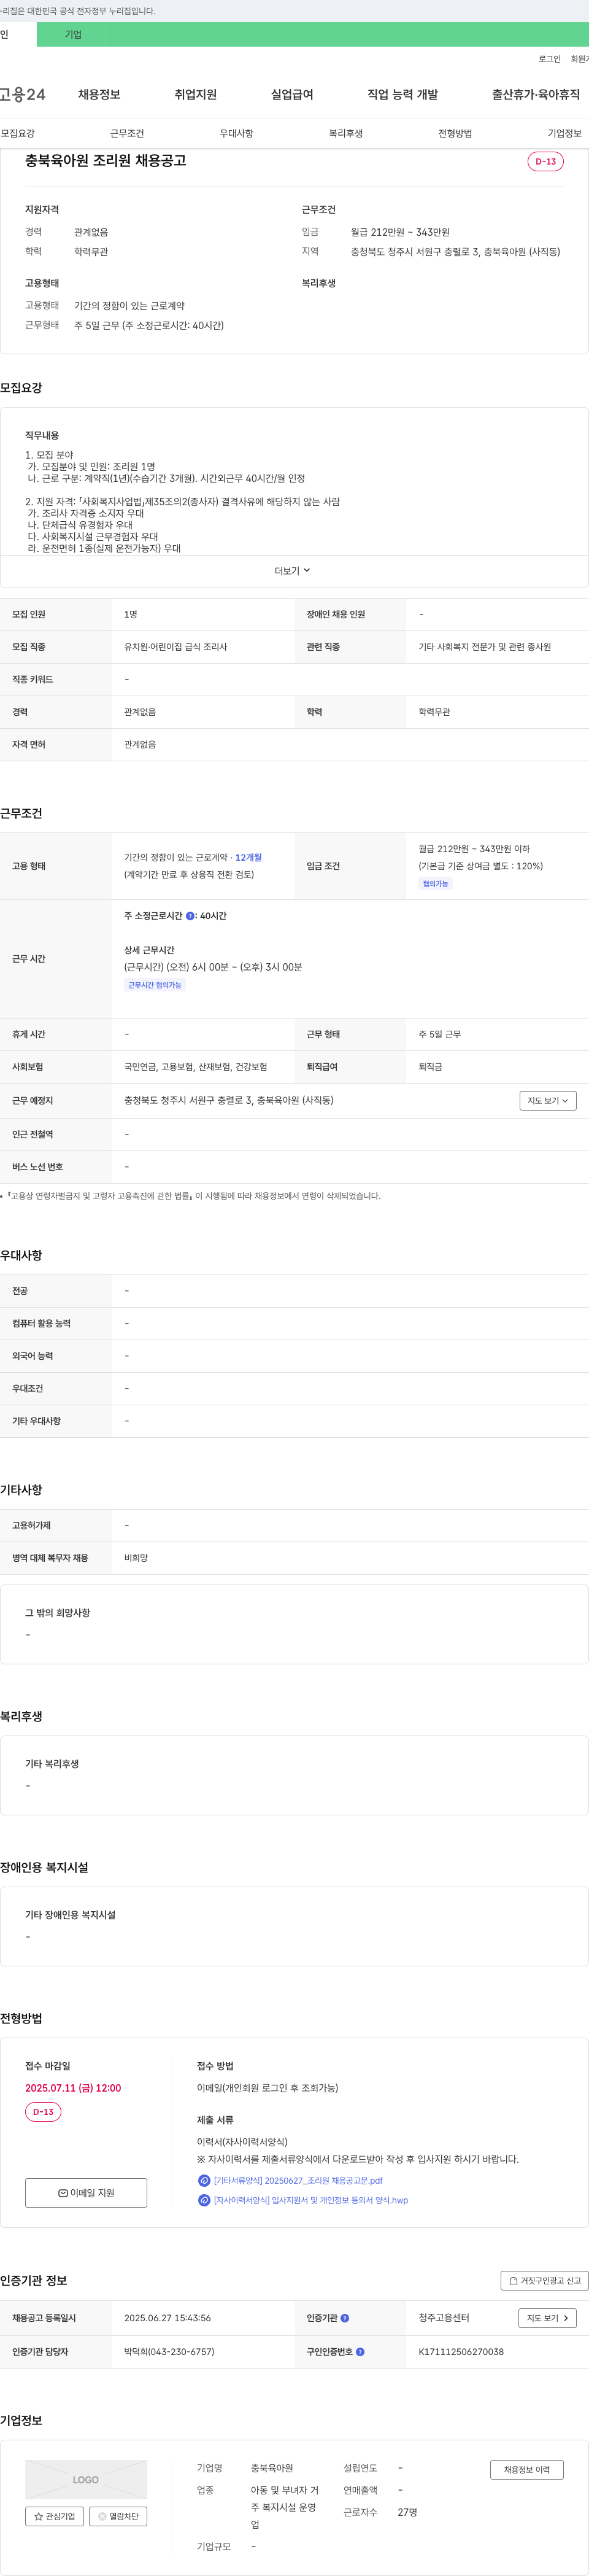Click the job title 충북육아원 조리원 채용공고
The image size is (589, 2576).
click(106, 160)
